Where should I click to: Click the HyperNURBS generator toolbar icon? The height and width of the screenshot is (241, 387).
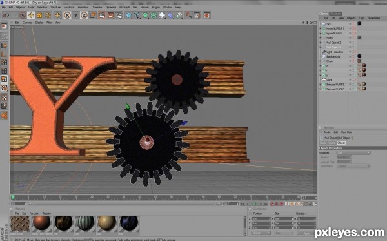tap(145, 16)
